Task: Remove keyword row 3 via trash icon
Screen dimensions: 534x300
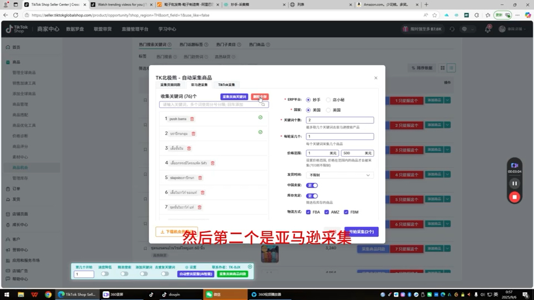Action: click(189, 148)
